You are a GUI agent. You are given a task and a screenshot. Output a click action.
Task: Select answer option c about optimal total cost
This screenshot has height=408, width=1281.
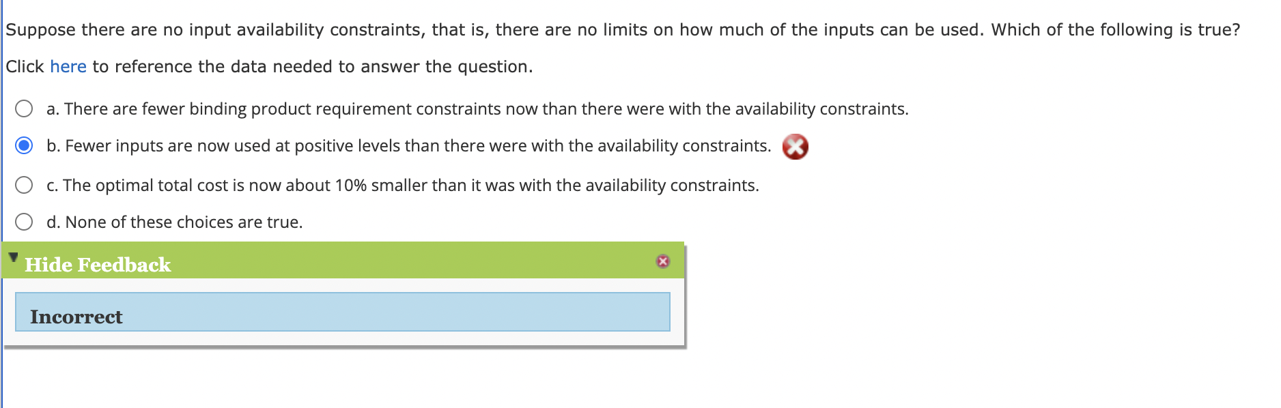pyautogui.click(x=25, y=183)
